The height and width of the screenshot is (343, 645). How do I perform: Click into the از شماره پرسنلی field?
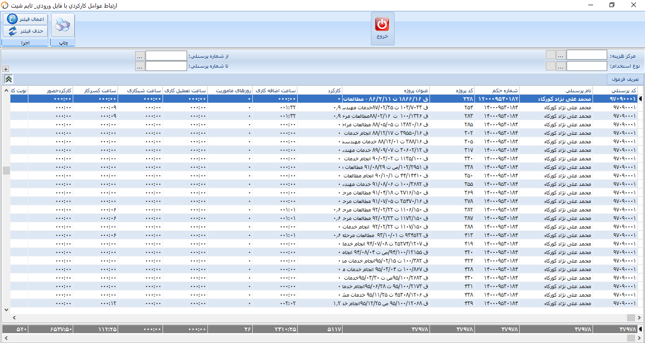166,56
